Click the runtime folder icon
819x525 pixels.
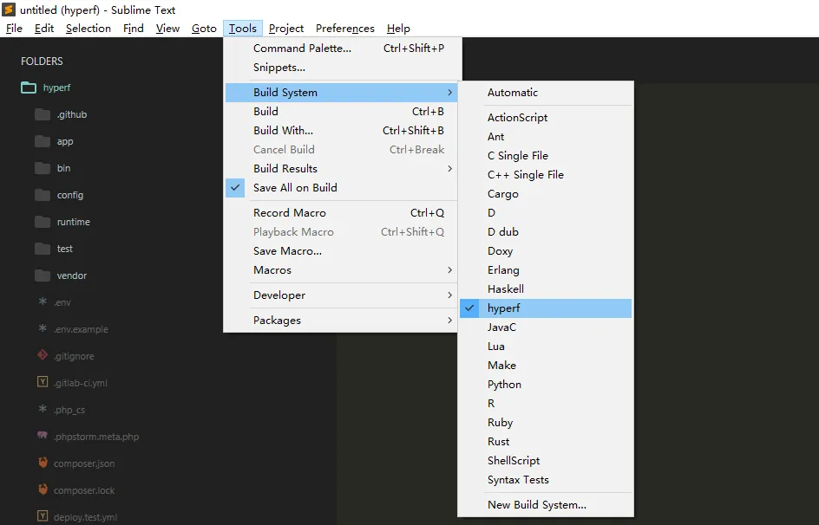43,222
